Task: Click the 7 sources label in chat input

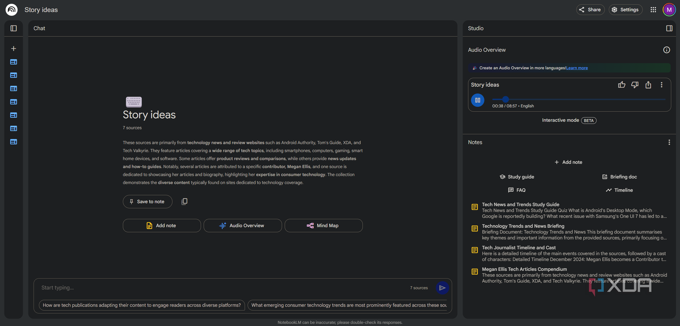Action: point(419,288)
